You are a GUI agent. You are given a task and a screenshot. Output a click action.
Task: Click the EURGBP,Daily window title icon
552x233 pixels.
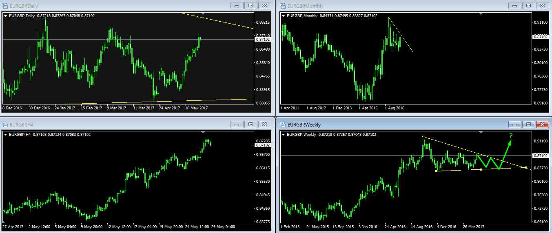(5, 6)
